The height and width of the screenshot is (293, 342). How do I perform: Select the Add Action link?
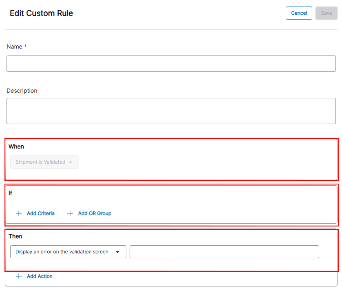click(40, 276)
